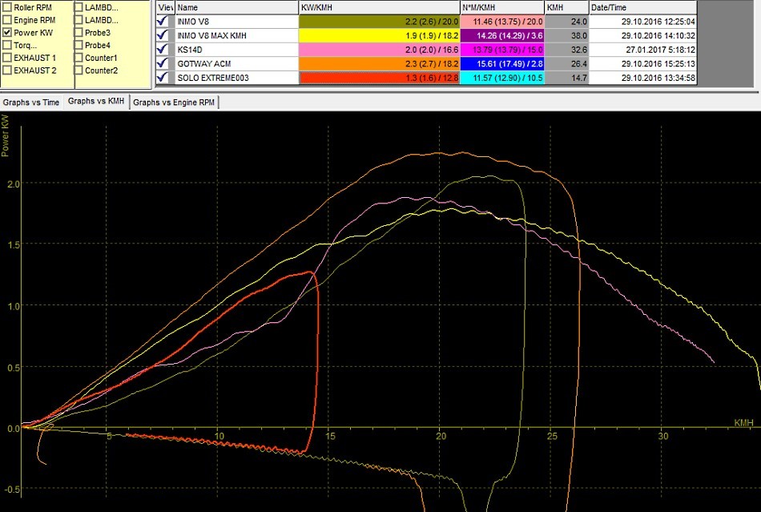The height and width of the screenshot is (512, 761).
Task: Click the KMH column header
Action: pos(566,7)
